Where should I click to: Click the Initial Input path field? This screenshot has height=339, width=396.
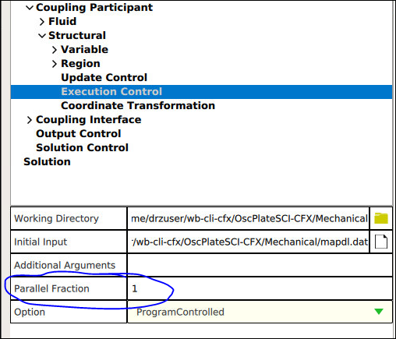pyautogui.click(x=249, y=242)
